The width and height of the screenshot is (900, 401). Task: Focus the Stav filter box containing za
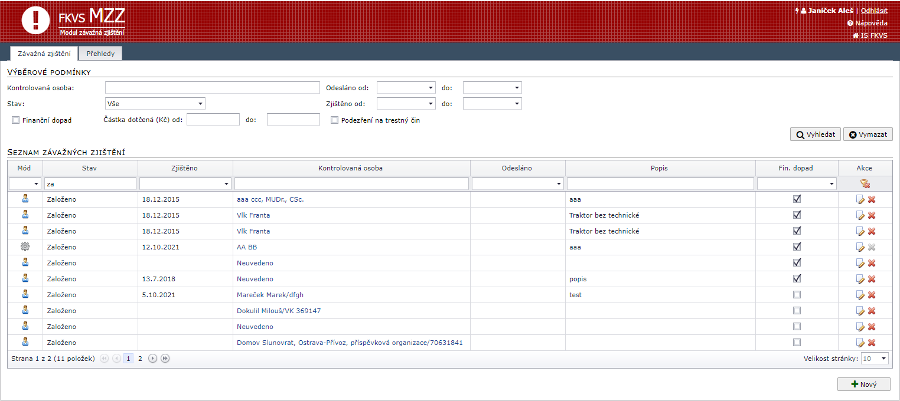click(90, 184)
